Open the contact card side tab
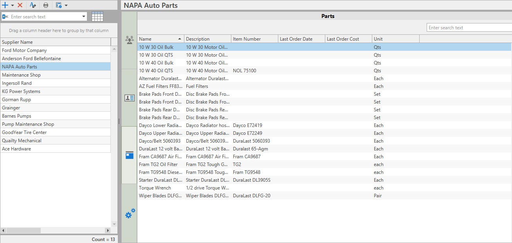The height and width of the screenshot is (243, 512). pos(129,98)
